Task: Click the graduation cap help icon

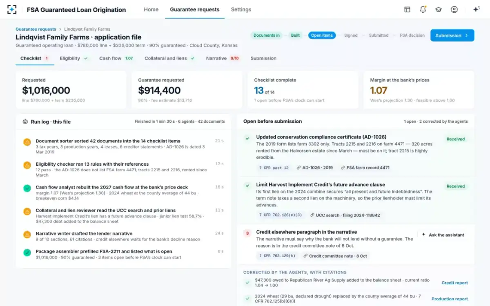Action: tap(439, 9)
